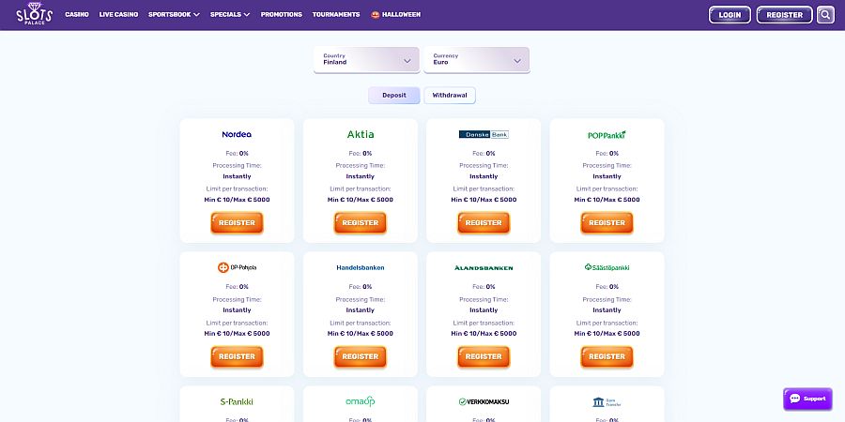Click the Halloween pumpkin icon
845x422 pixels.
point(375,14)
